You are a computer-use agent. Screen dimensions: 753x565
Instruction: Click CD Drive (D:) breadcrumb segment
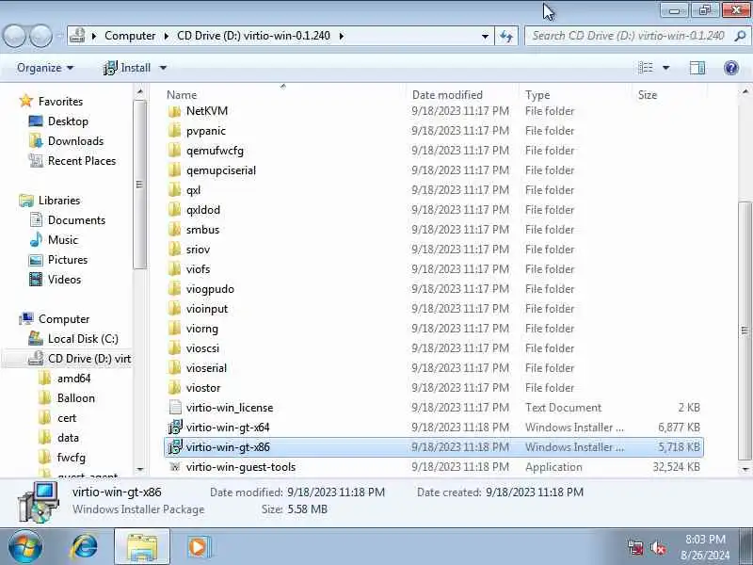pyautogui.click(x=253, y=36)
